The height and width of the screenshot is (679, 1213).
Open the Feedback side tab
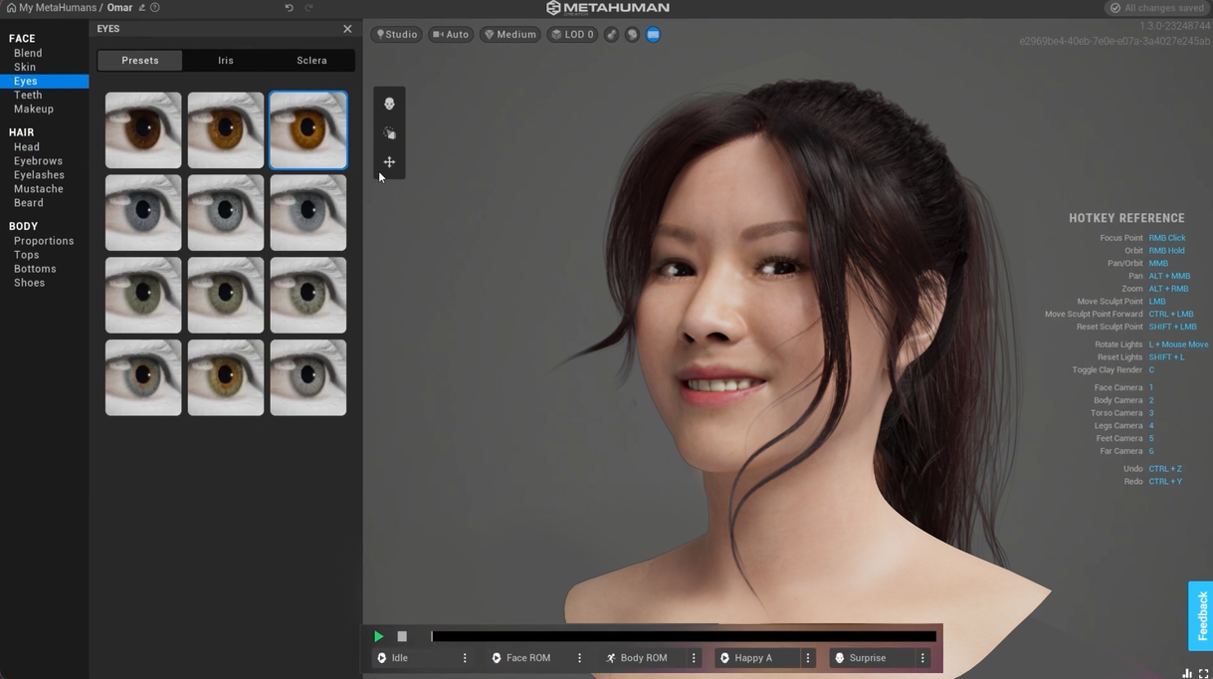pos(1201,615)
